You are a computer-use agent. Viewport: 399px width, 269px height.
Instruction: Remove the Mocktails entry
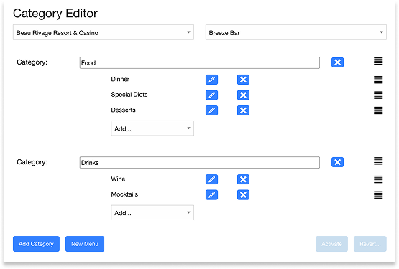[x=243, y=195]
